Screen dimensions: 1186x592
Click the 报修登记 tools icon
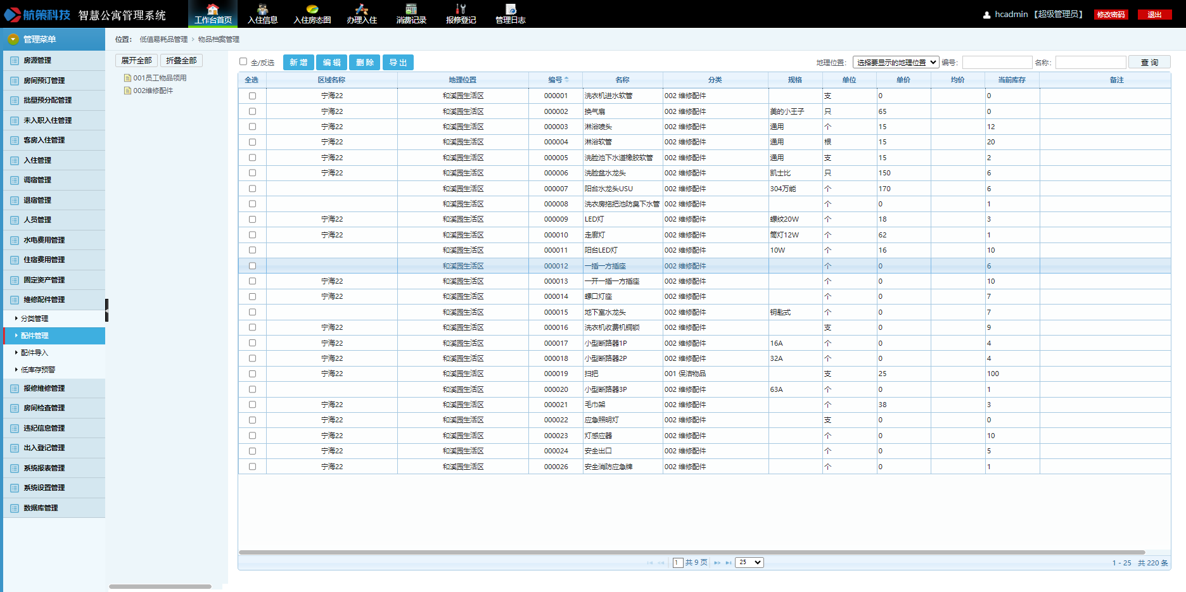click(x=461, y=9)
